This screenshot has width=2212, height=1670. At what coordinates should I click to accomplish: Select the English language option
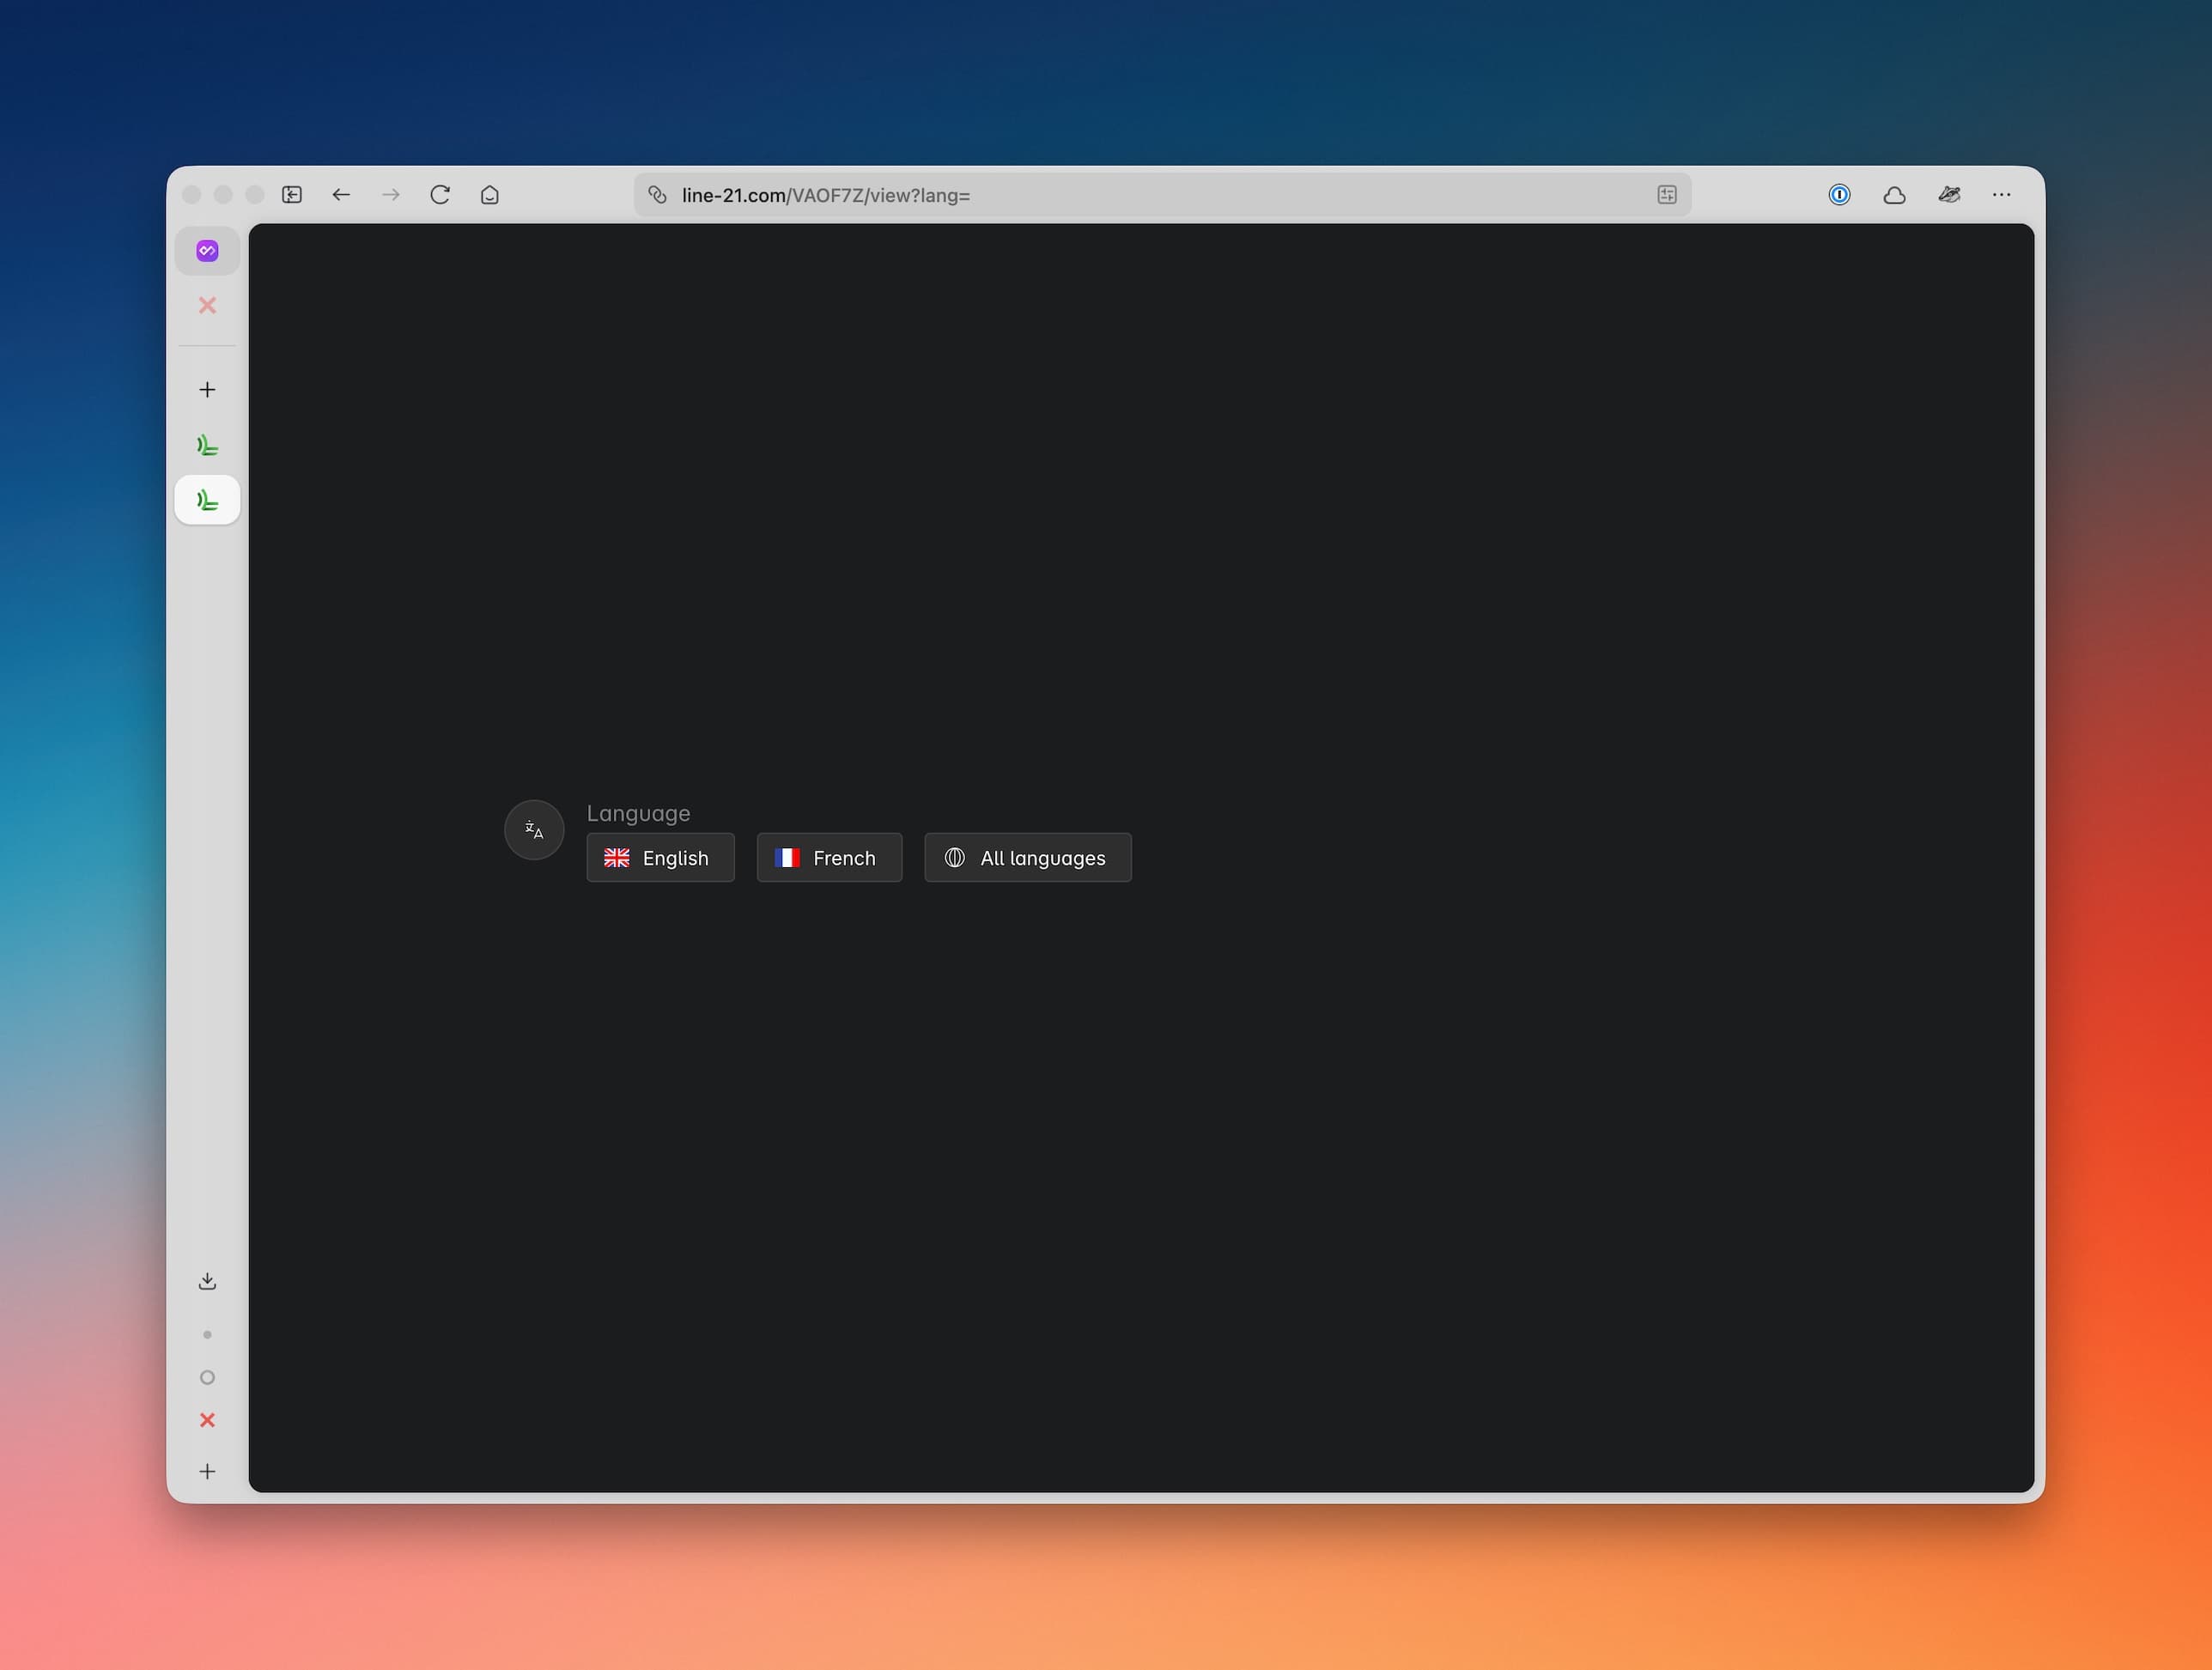click(x=660, y=857)
